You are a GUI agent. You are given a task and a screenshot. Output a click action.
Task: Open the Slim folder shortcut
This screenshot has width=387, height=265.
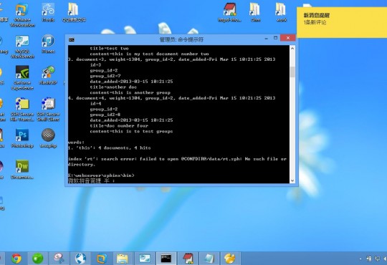click(255, 12)
